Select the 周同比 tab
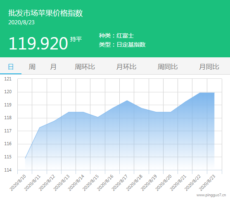230x200 pixels. [x=168, y=67]
